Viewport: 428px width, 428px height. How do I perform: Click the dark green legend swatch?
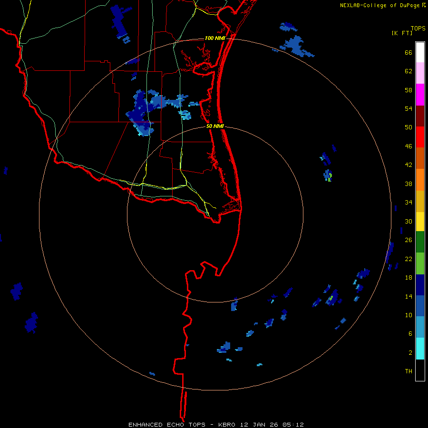420,242
